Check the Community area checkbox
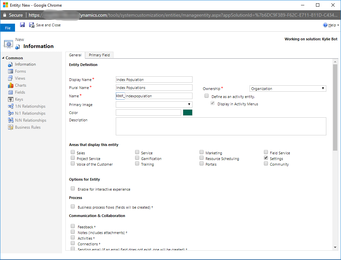 [266, 164]
